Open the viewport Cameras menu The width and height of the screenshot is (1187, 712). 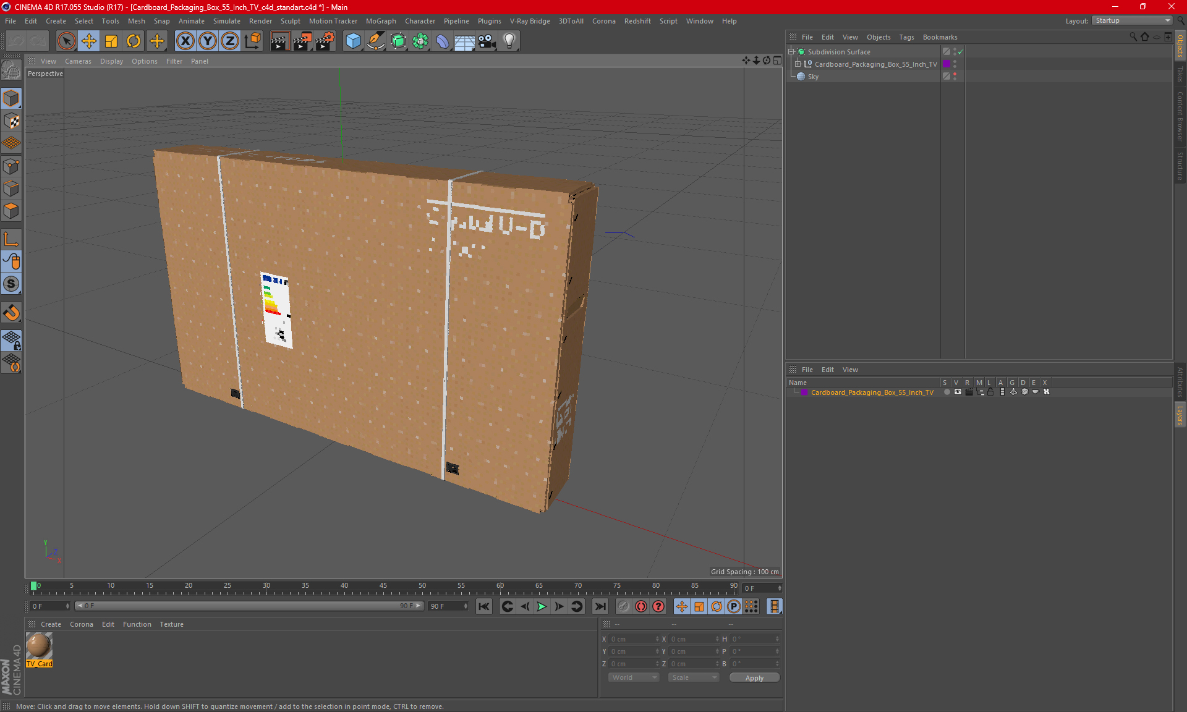point(78,61)
